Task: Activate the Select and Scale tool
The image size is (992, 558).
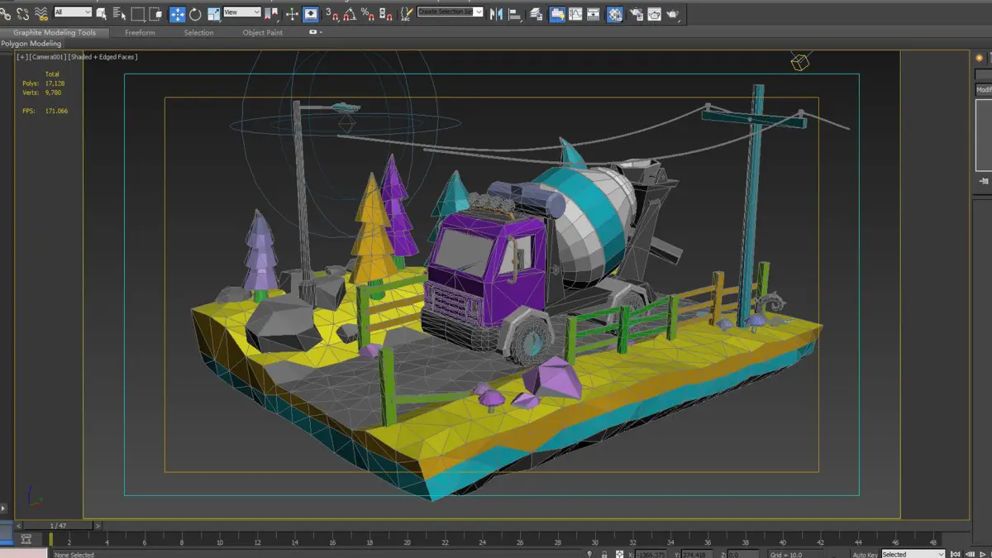Action: 213,14
